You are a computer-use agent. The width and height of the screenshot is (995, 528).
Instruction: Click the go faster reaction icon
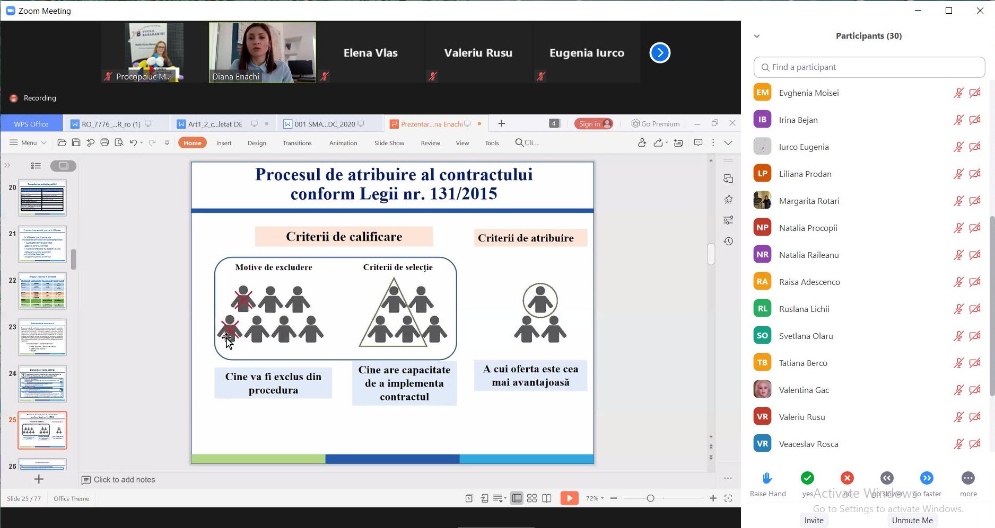(x=927, y=478)
